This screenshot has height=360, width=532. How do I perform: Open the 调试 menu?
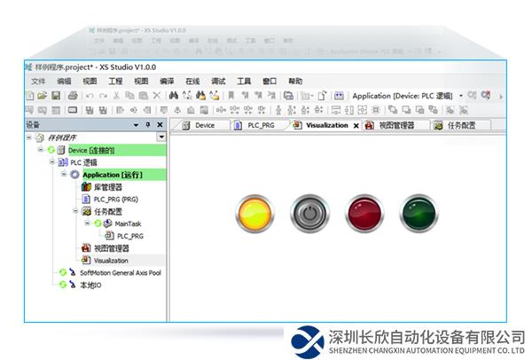[218, 81]
